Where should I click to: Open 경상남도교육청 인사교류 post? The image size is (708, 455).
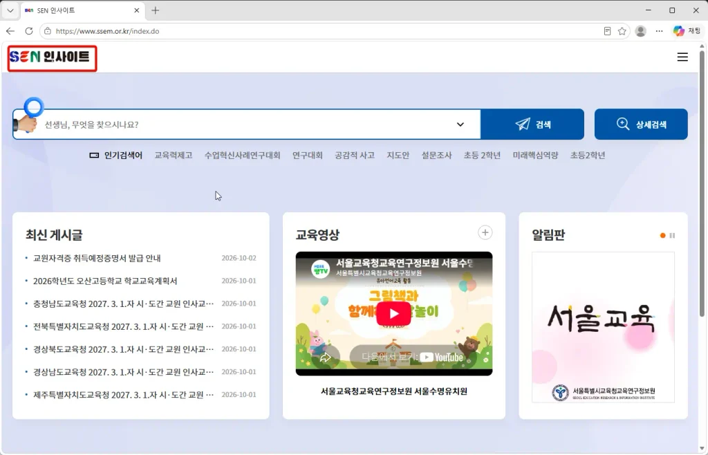tap(123, 372)
